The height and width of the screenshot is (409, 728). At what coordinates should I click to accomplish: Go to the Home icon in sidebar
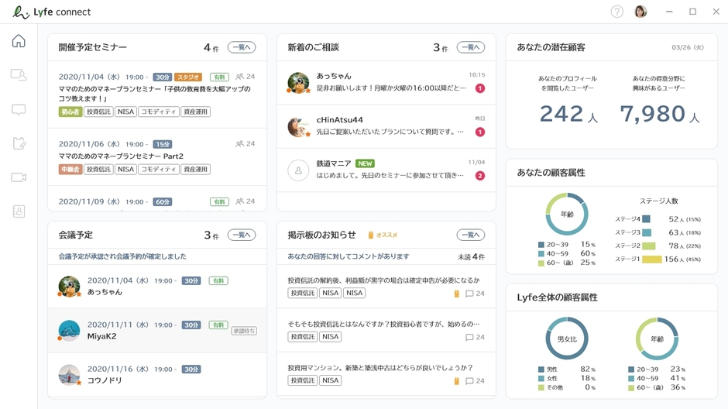pos(19,41)
